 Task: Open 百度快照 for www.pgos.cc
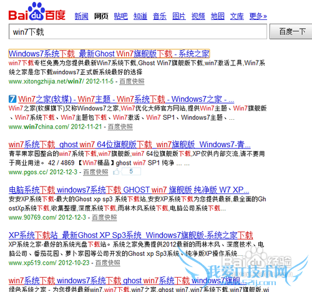pos(95,172)
